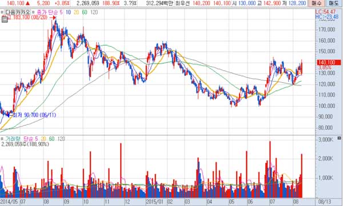
Task: Click the 매수 buy button
Action: click(x=317, y=3)
